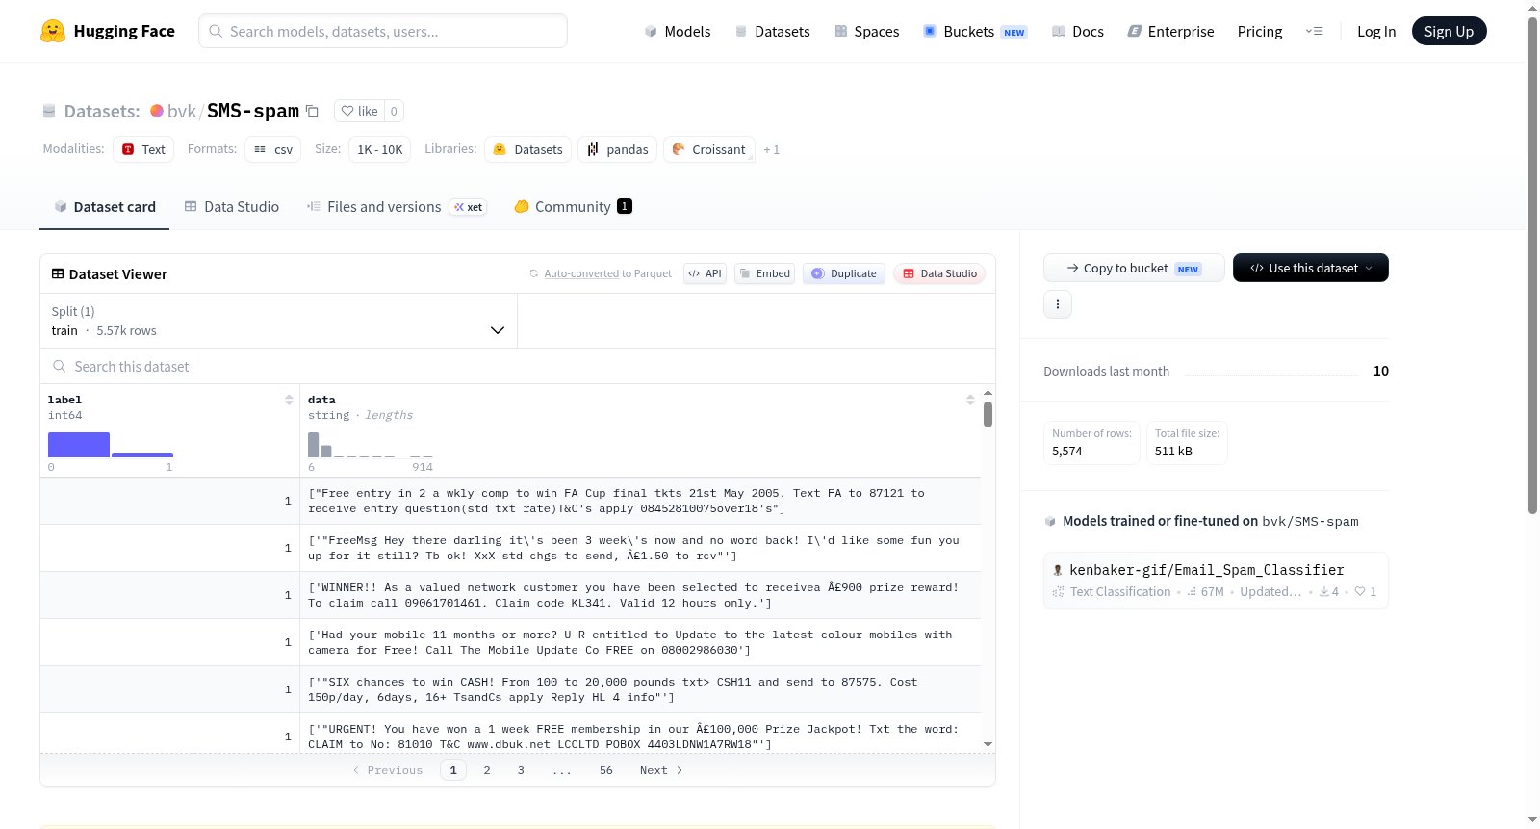Open kenbaker-gif/Email_Spam_Classifier model card
Screen dimensions: 1540x829
tap(1216, 580)
